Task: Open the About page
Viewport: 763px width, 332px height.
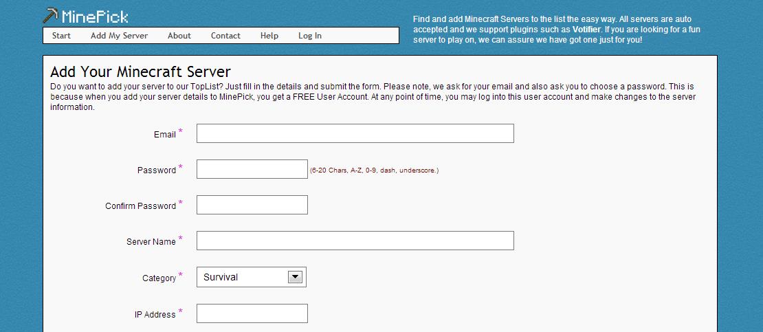Action: pyautogui.click(x=179, y=36)
